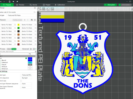Click the undo arrow in the title bar
Image resolution: width=133 pixels, height=99 pixels.
13,1
